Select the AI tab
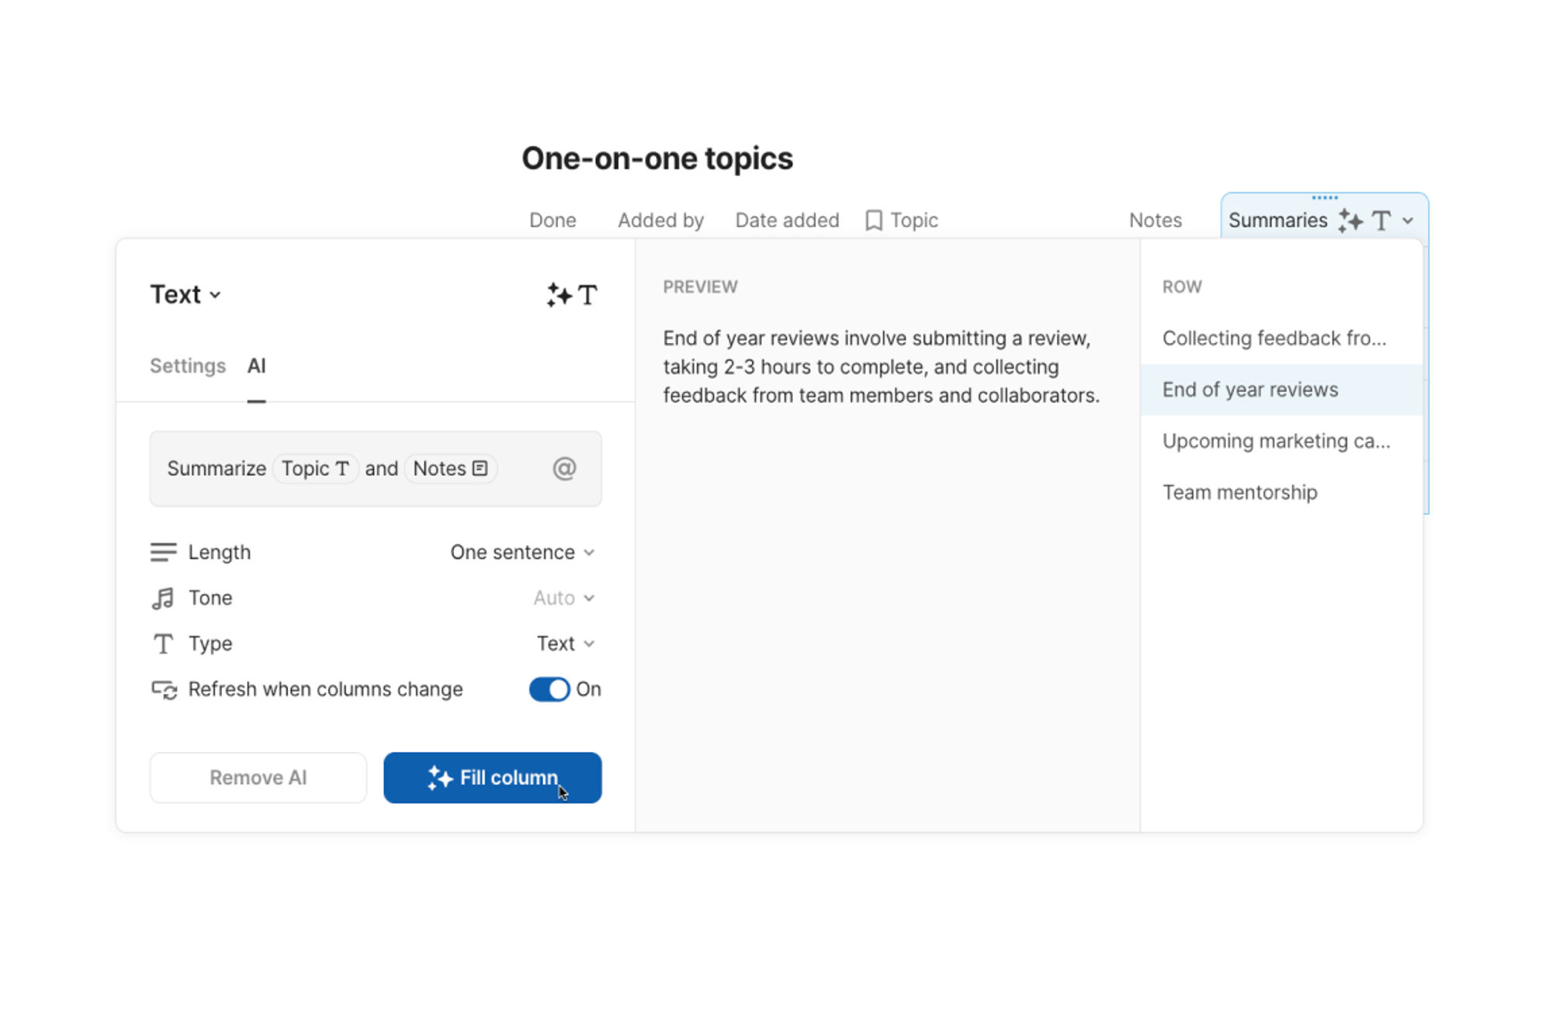The height and width of the screenshot is (1012, 1552). pyautogui.click(x=256, y=366)
